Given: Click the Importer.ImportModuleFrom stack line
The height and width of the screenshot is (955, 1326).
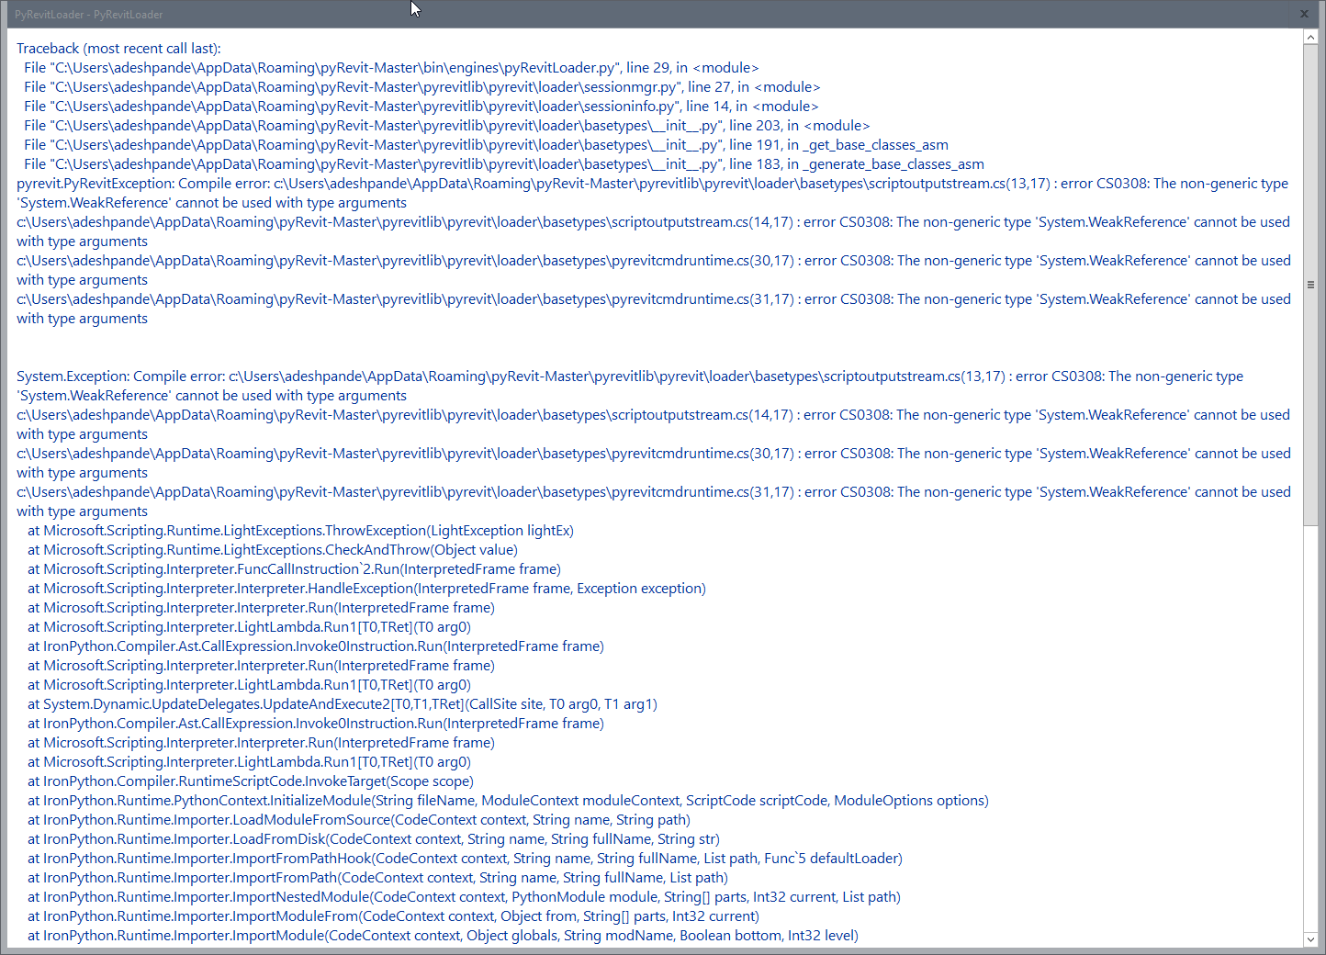Looking at the screenshot, I should tap(393, 916).
